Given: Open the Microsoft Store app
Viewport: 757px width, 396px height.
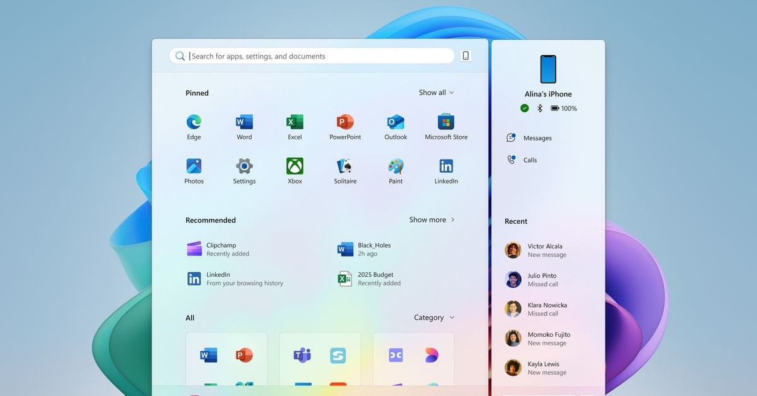Looking at the screenshot, I should (446, 122).
